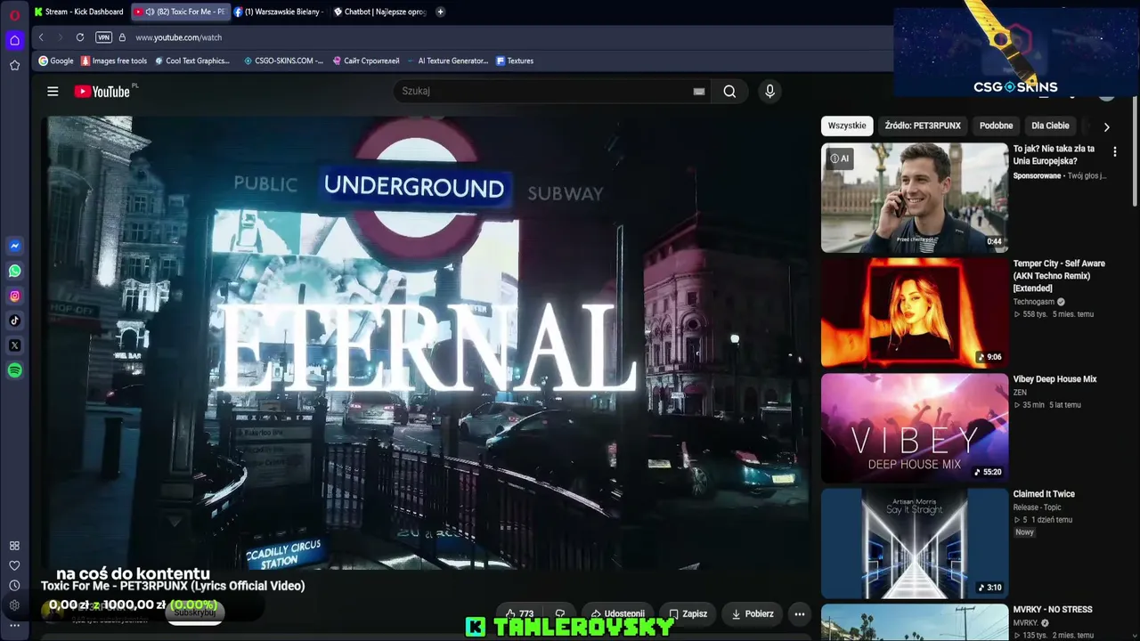1140x641 pixels.
Task: Toggle the Opera VPN badge
Action: tap(103, 37)
